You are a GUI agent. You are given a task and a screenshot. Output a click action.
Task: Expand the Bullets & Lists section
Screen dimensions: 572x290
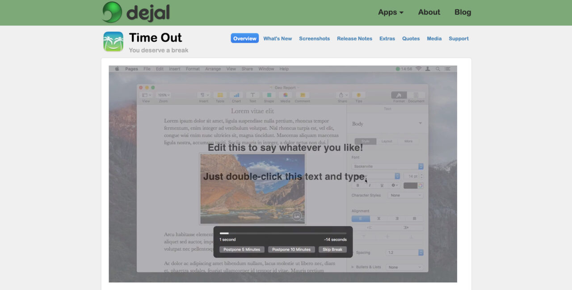[x=353, y=267]
